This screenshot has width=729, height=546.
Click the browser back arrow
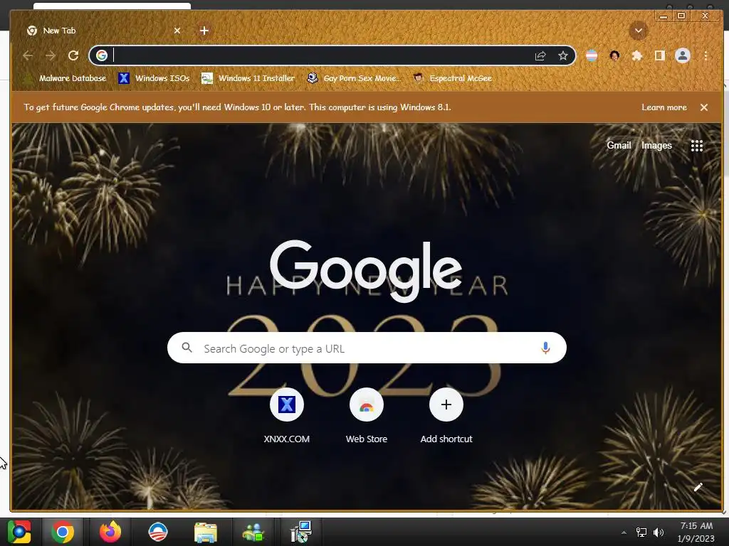click(x=28, y=55)
